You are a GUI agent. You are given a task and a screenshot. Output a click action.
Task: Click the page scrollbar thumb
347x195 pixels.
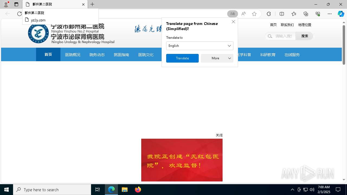(x=344, y=45)
